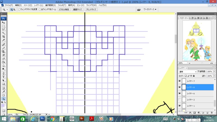217x122 pixels.
Task: Click the 画面サイズ button
Action: 78,10
